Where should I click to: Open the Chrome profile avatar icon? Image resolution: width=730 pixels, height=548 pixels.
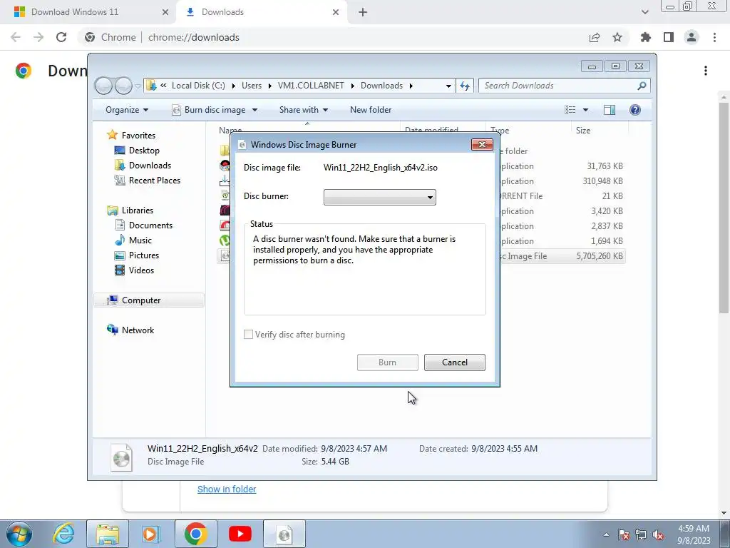coord(692,37)
